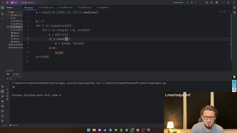Switch to 24_9791 (1).txt tab
The image size is (237, 133).
pos(85,7)
